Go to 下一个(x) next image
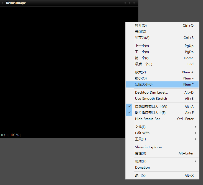 (x=142, y=52)
